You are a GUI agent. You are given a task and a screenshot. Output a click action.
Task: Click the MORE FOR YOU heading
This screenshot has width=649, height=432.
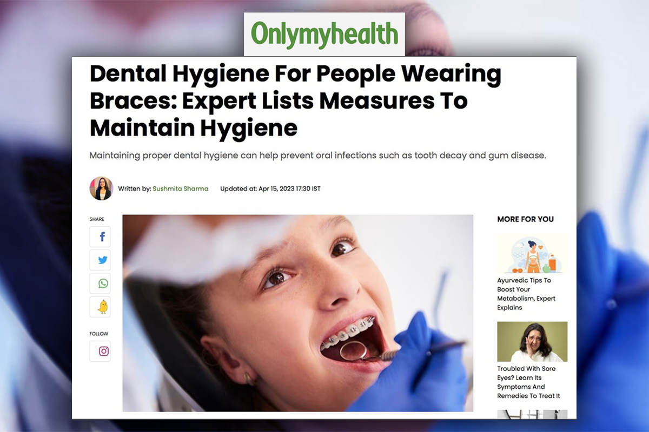[525, 219]
